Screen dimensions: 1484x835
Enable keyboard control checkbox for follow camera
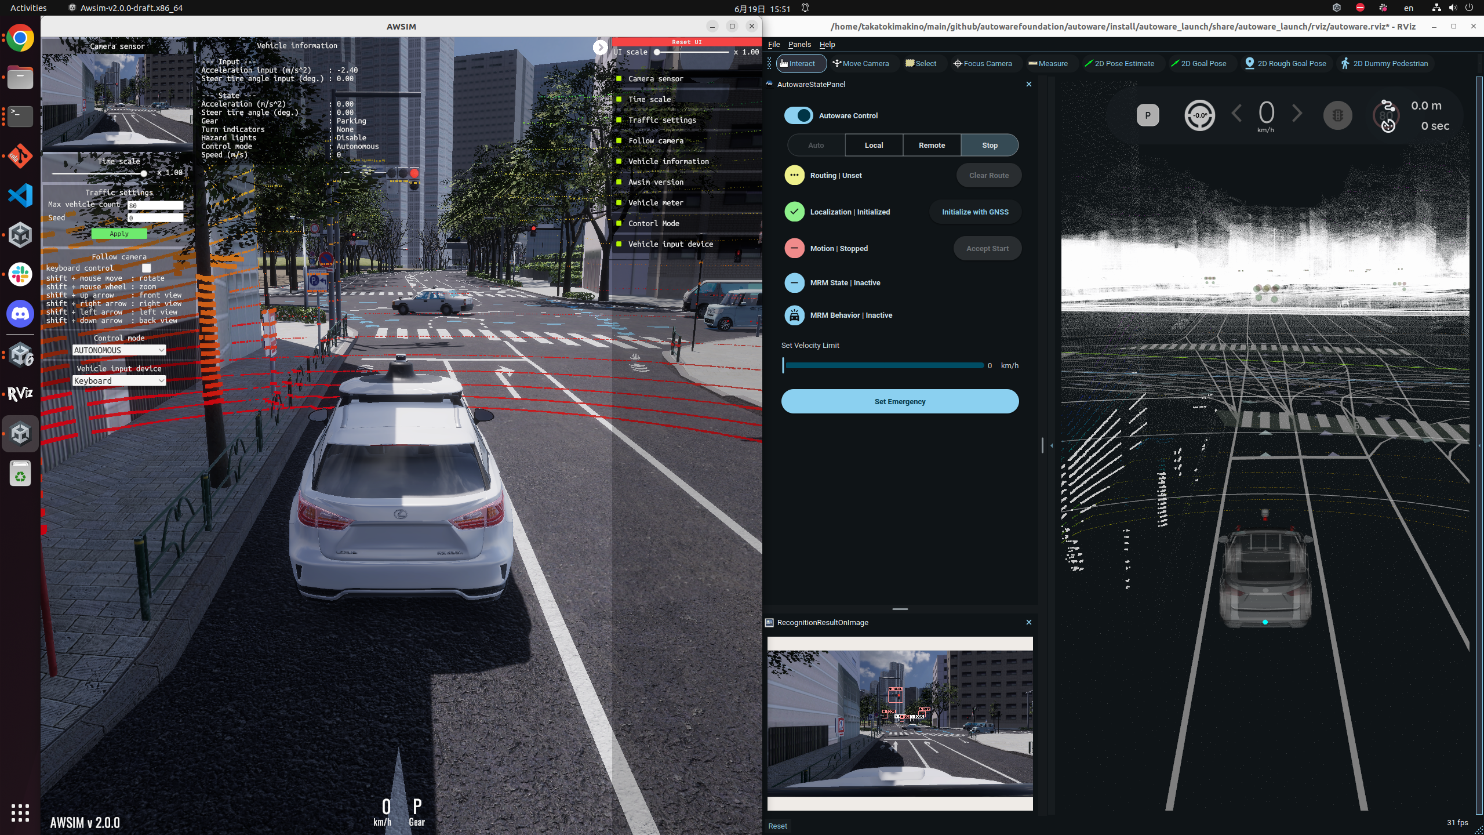coord(146,268)
